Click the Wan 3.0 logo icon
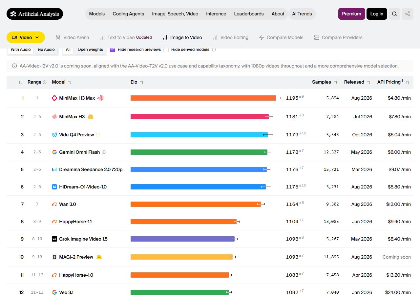 coord(54,204)
